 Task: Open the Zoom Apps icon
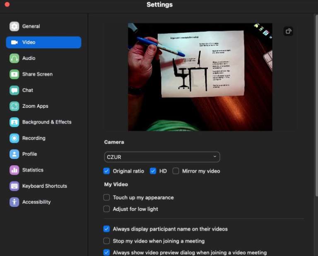[x=14, y=106]
